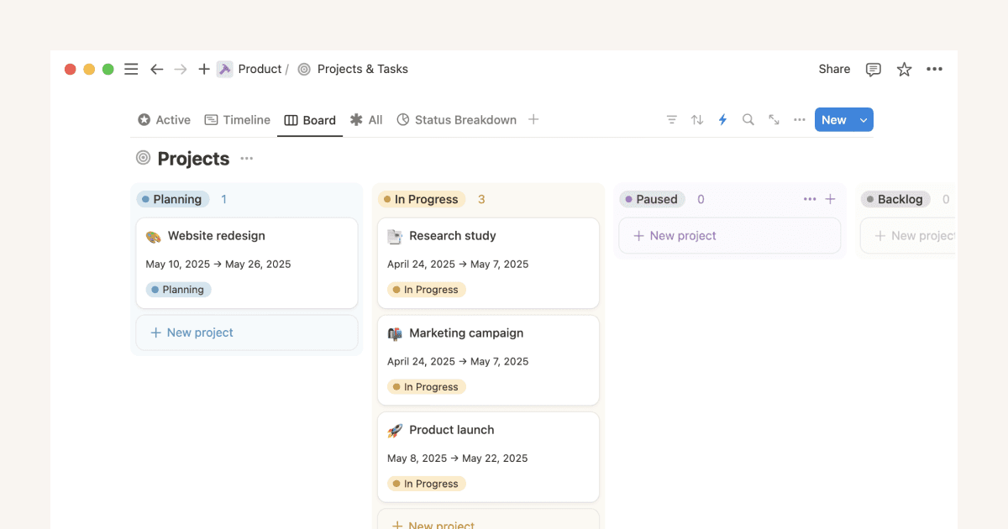Expand the page with the diagonal arrows icon
Viewport: 1008px width, 529px height.
point(774,119)
